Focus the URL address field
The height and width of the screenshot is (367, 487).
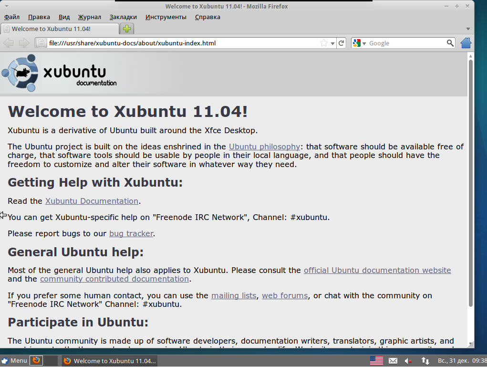183,43
